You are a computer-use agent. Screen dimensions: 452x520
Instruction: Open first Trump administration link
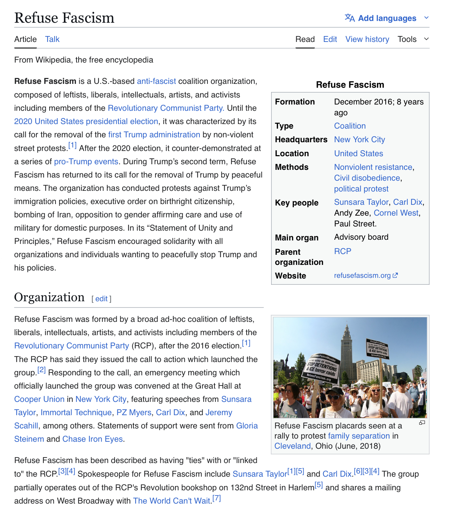tap(154, 135)
